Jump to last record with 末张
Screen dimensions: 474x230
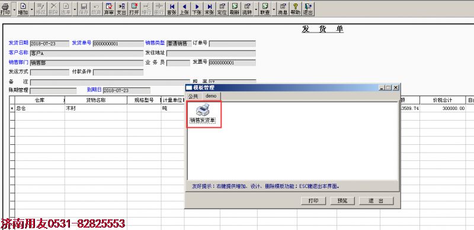click(x=209, y=9)
